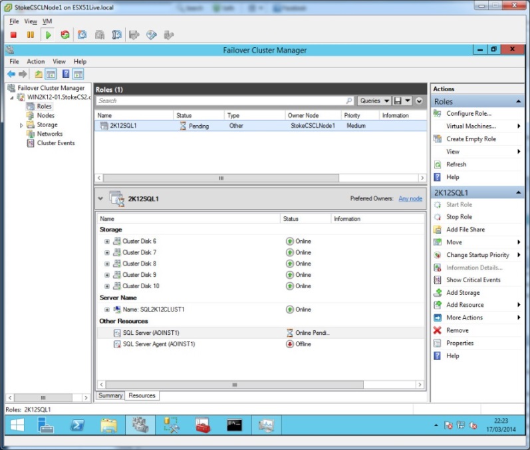Collapse the 2K12SQL1 details header chevron
This screenshot has width=530, height=450.
pyautogui.click(x=100, y=198)
